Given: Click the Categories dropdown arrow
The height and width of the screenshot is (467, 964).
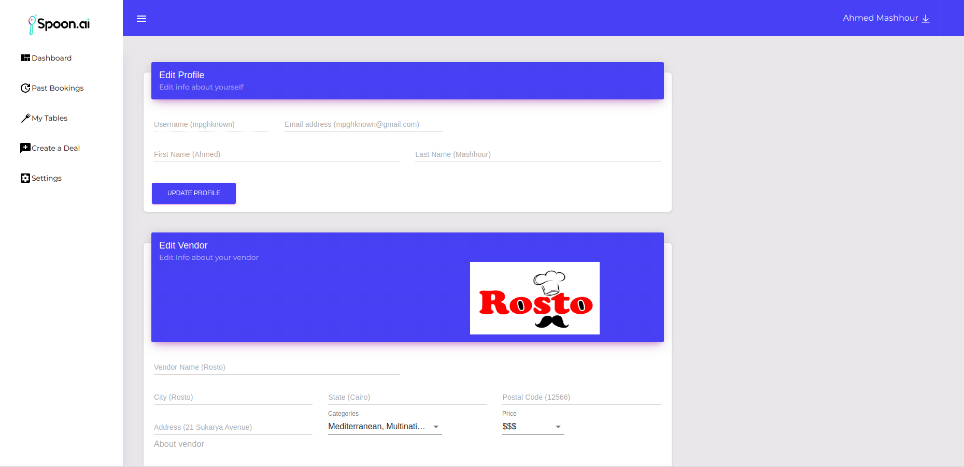Looking at the screenshot, I should click(436, 427).
